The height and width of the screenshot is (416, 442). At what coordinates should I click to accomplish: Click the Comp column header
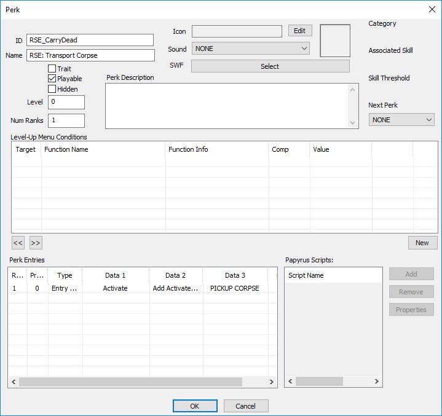(x=289, y=149)
